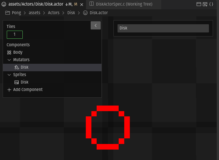Collapse the components side panel with arrow
219x160 pixels.
(96, 25)
